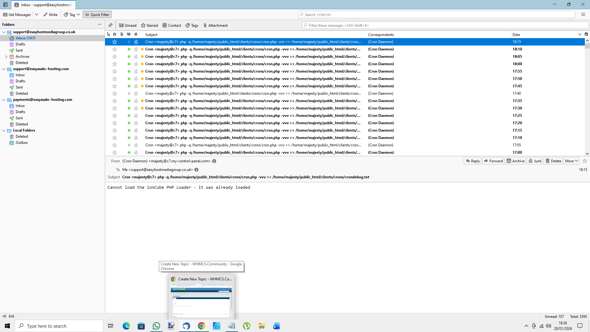Click the message list vertical scrollbar
This screenshot has height=332, width=590.
(587, 92)
